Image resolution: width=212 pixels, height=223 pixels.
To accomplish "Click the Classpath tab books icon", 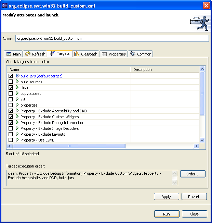I will [x=77, y=54].
